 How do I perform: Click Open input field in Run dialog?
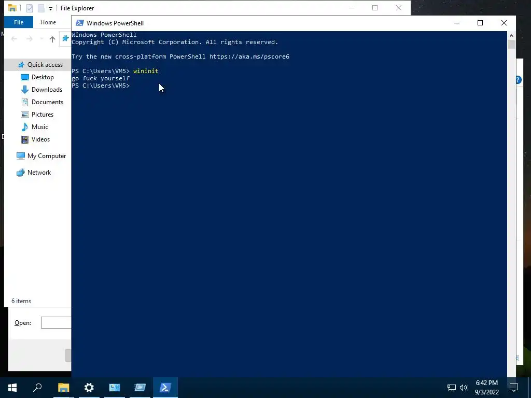click(x=56, y=323)
